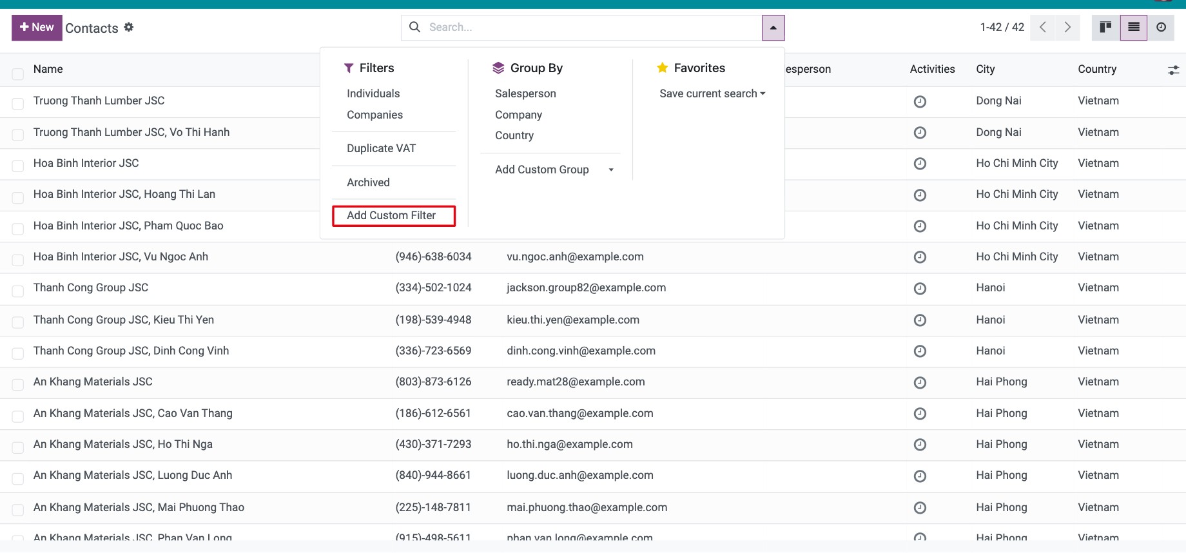Expand Save current search option
The image size is (1186, 553).
[712, 93]
